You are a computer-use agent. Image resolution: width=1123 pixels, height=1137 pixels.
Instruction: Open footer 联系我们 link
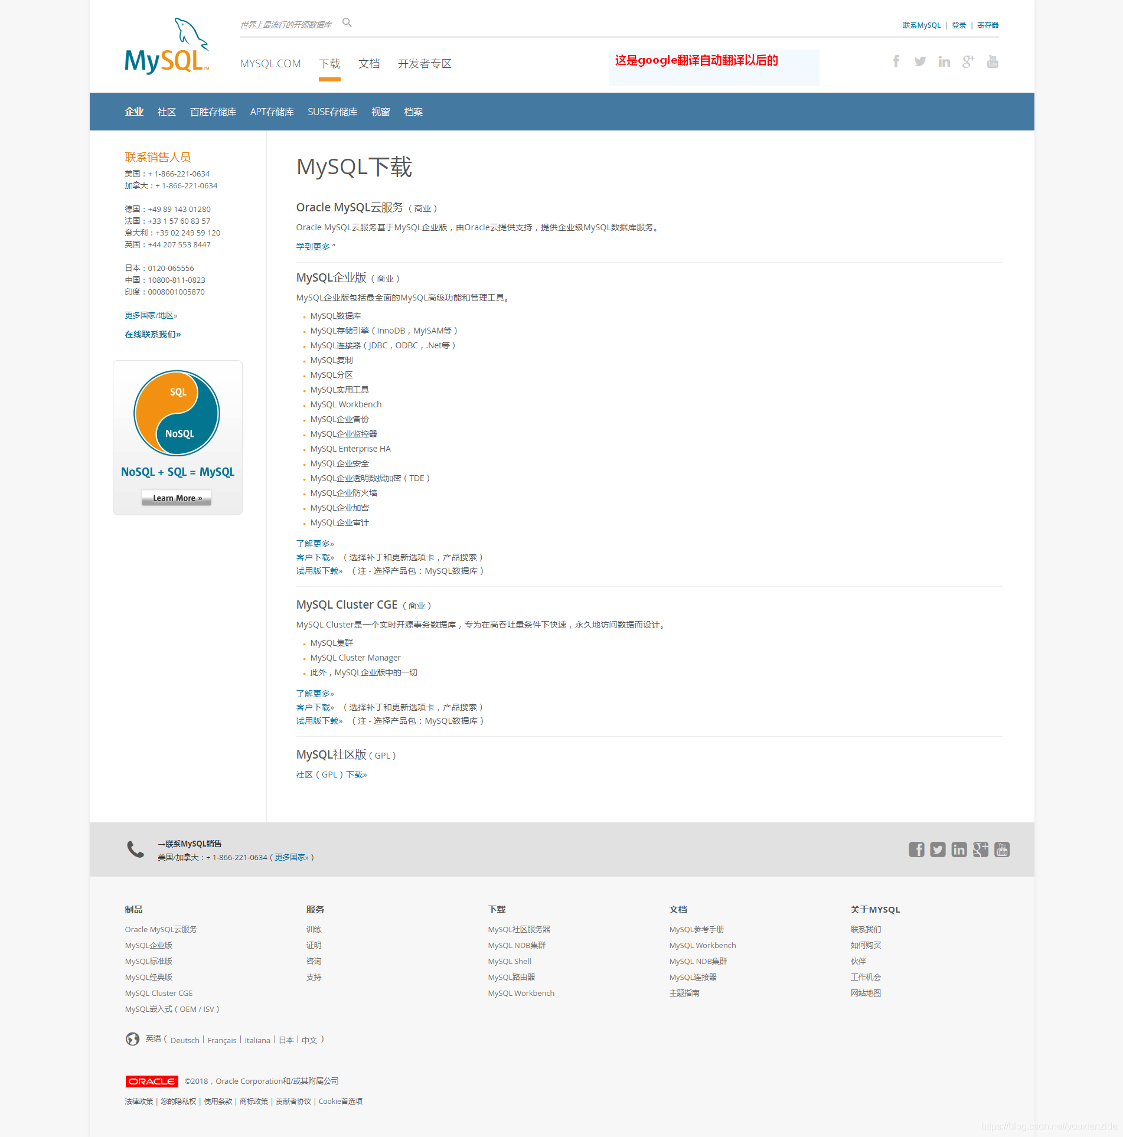click(x=866, y=929)
